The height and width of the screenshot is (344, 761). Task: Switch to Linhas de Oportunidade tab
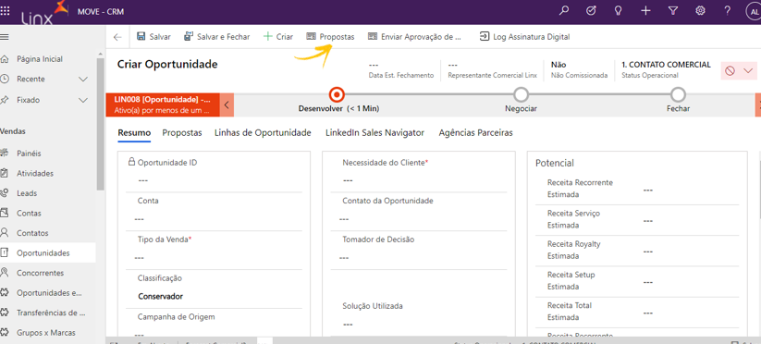tap(263, 133)
